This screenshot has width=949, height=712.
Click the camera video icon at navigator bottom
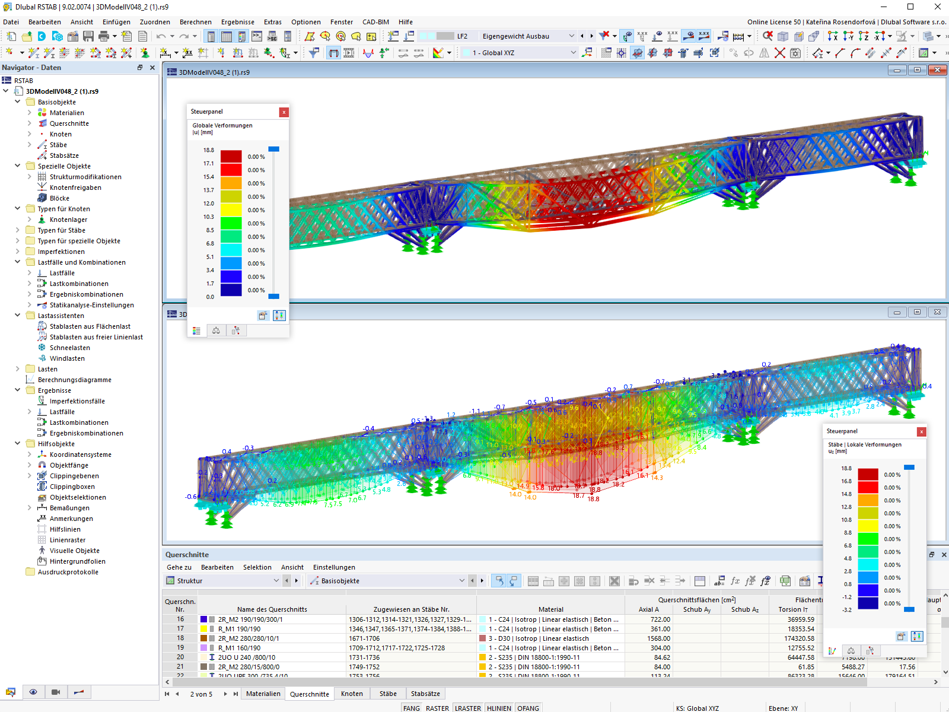(x=56, y=692)
